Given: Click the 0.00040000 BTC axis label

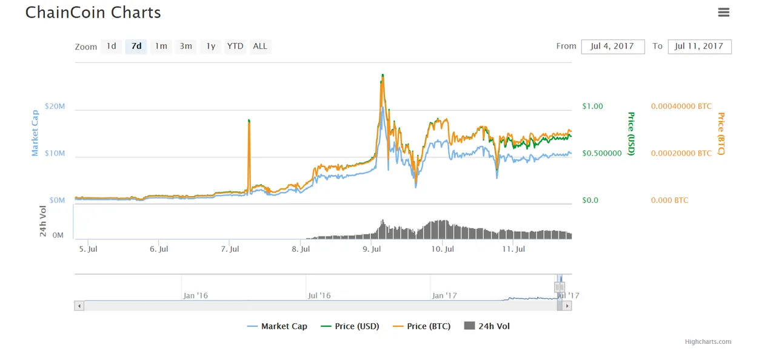Looking at the screenshot, I should tap(681, 107).
